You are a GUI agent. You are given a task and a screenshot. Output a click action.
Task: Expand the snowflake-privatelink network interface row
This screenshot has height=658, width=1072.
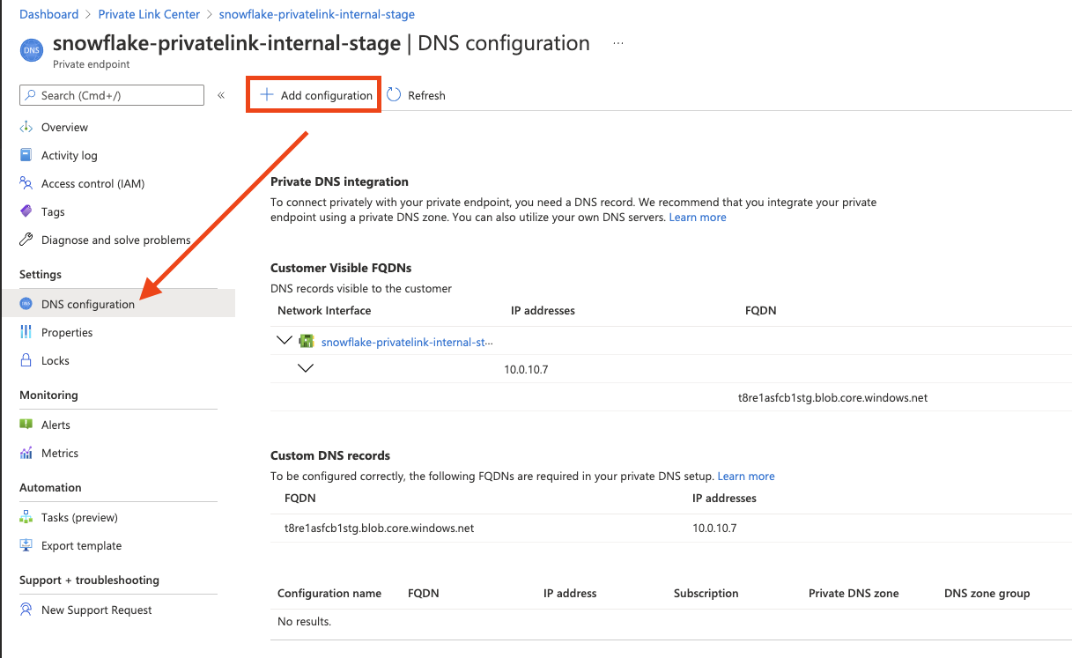[285, 340]
